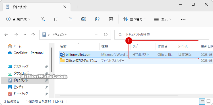Screen dimensions: 213x105
Task: Click the Microsoft Word type cell
Action: point(115,55)
